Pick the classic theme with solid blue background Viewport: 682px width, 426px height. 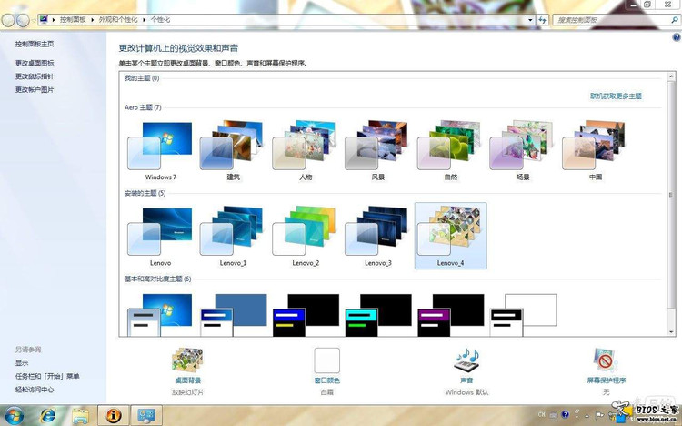pyautogui.click(x=234, y=314)
